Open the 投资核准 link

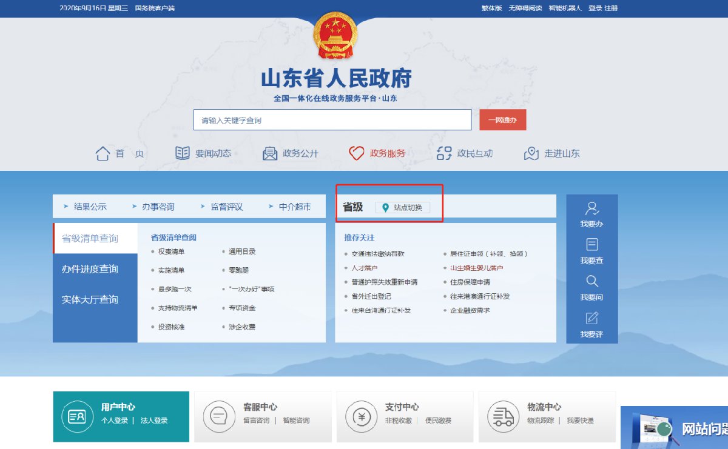171,327
